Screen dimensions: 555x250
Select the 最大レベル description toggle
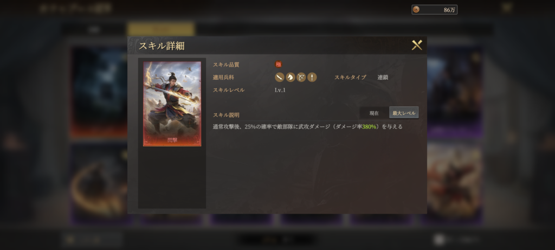(x=404, y=113)
